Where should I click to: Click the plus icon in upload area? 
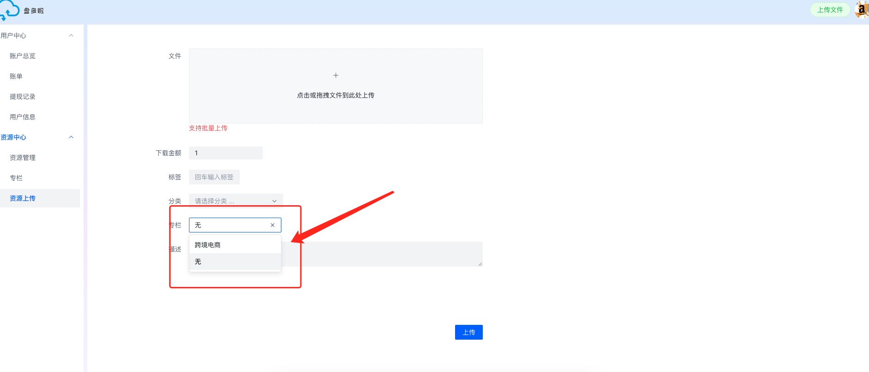[336, 75]
